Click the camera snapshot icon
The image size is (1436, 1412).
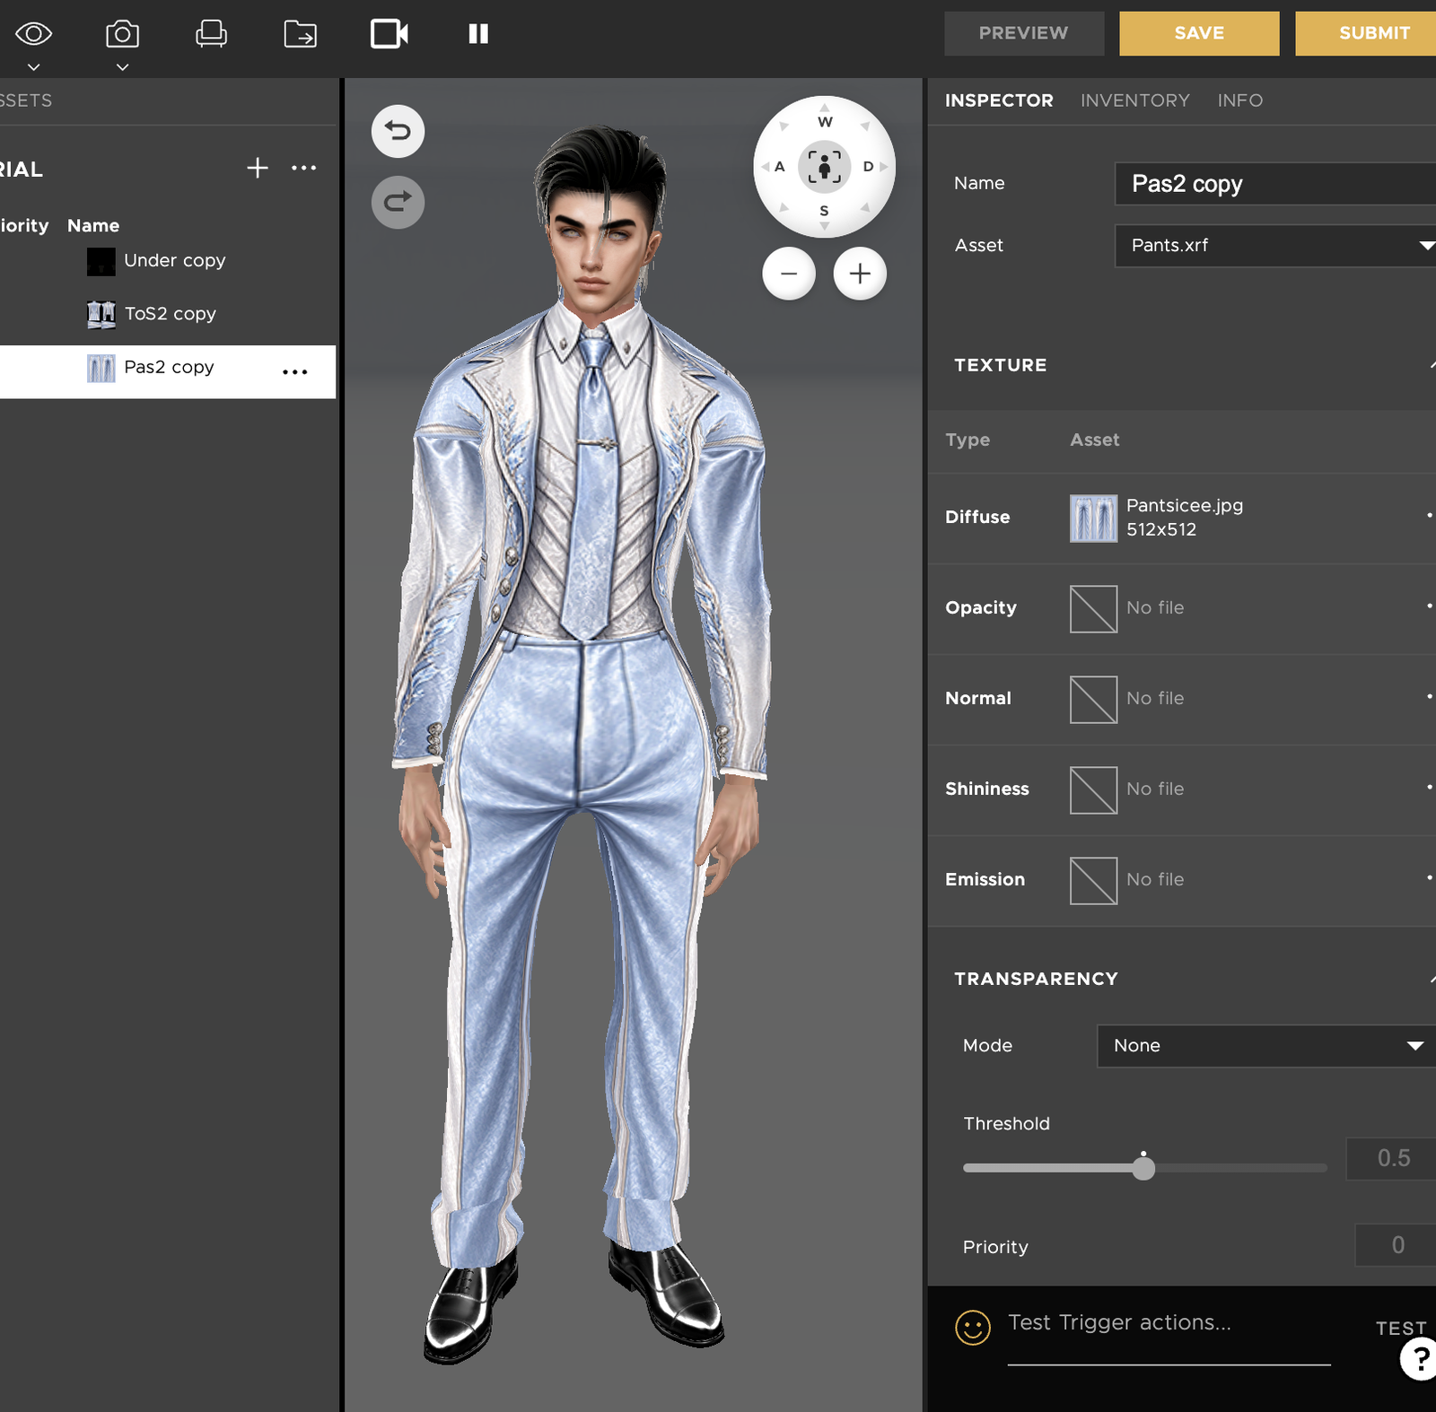[x=122, y=34]
